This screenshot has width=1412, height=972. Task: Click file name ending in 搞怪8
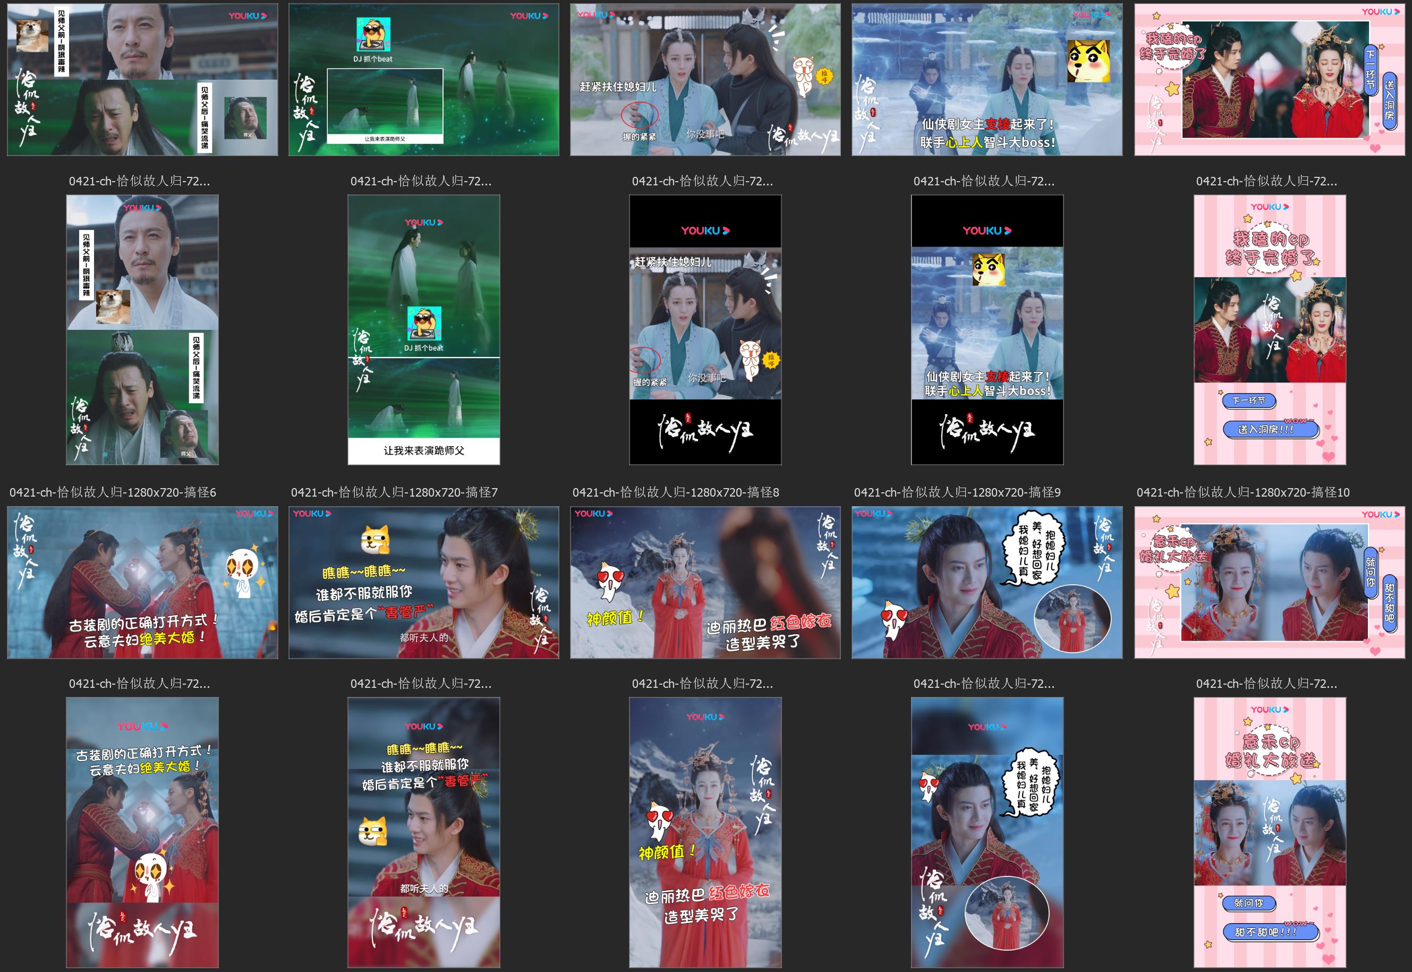pyautogui.click(x=676, y=492)
